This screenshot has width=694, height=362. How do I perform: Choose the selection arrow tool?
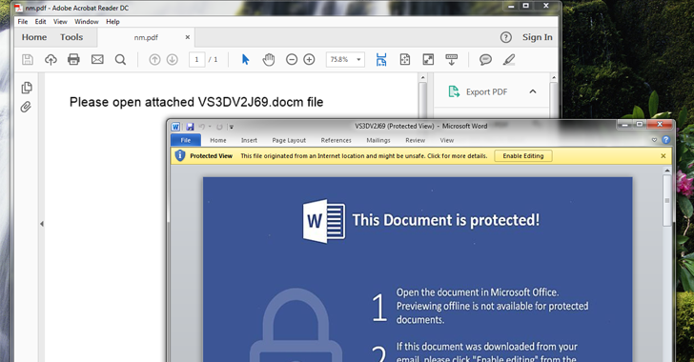click(x=245, y=59)
